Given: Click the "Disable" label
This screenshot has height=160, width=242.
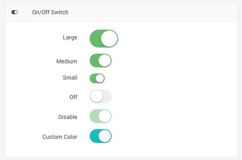Looking at the screenshot, I should (68, 117).
